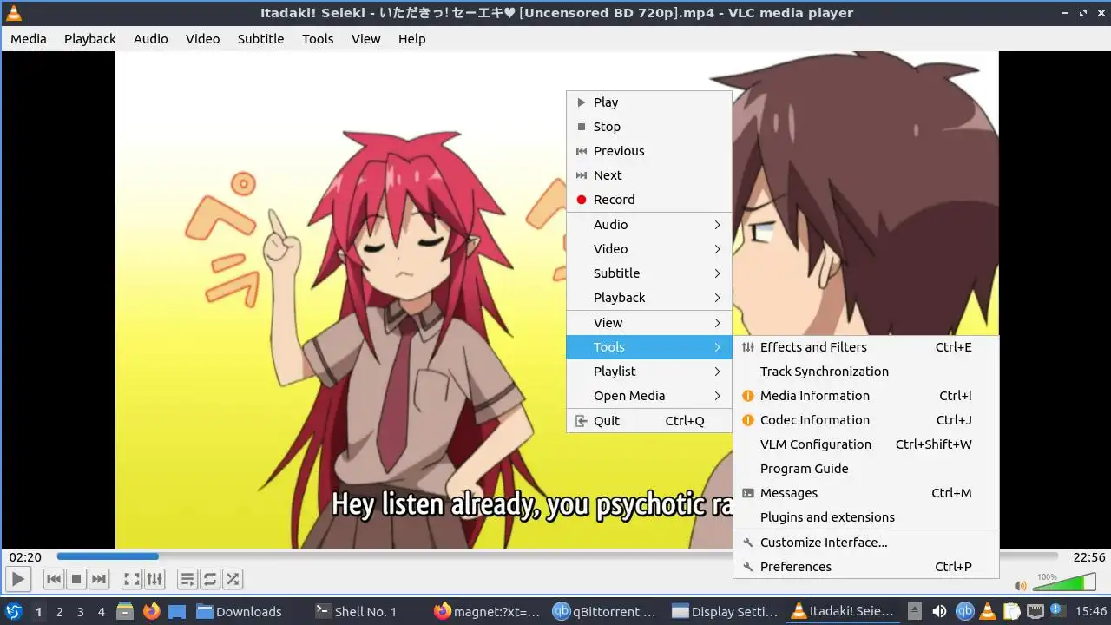Open Customize Interface dialog
The width and height of the screenshot is (1111, 625).
click(866, 543)
